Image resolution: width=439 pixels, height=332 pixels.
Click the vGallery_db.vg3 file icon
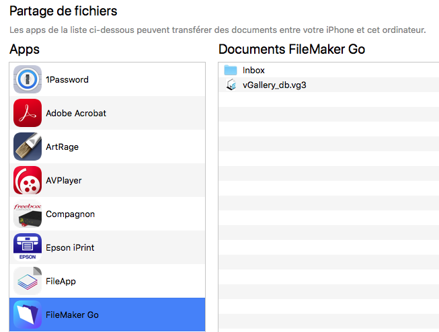[231, 85]
